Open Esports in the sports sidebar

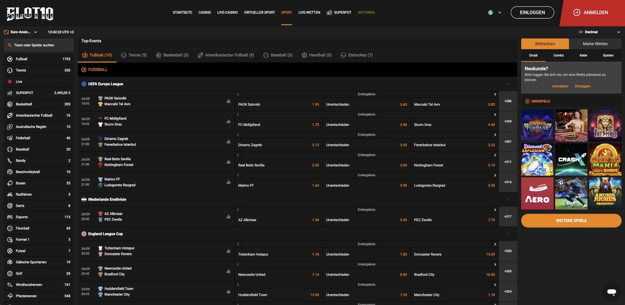pyautogui.click(x=39, y=217)
